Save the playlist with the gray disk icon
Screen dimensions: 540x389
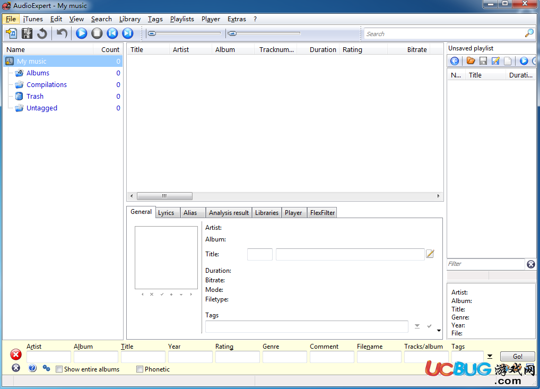pyautogui.click(x=483, y=61)
